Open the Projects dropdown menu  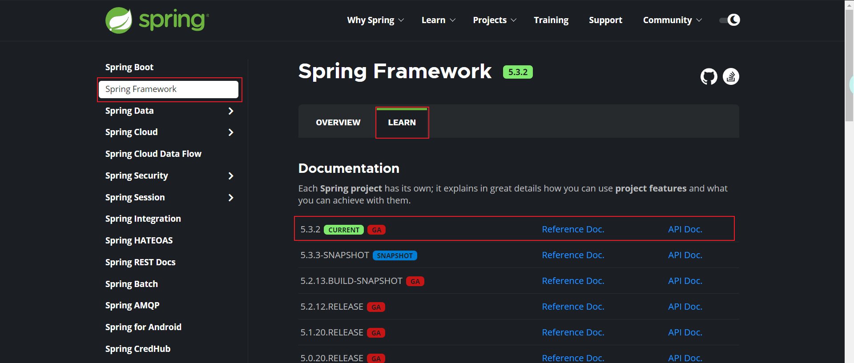pyautogui.click(x=495, y=20)
